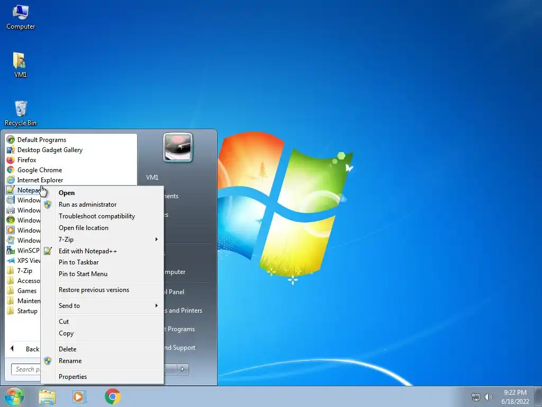This screenshot has height=407, width=542.
Task: Open Control Panel link in Start menu
Action: pos(174,292)
